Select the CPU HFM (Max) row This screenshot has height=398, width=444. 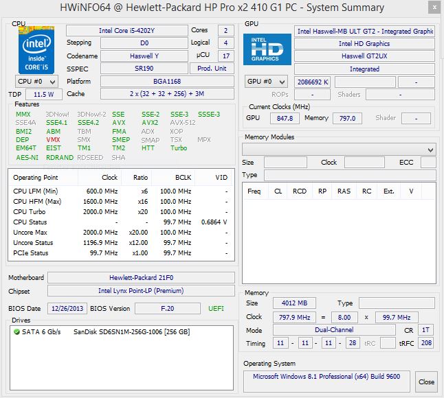tap(120, 202)
